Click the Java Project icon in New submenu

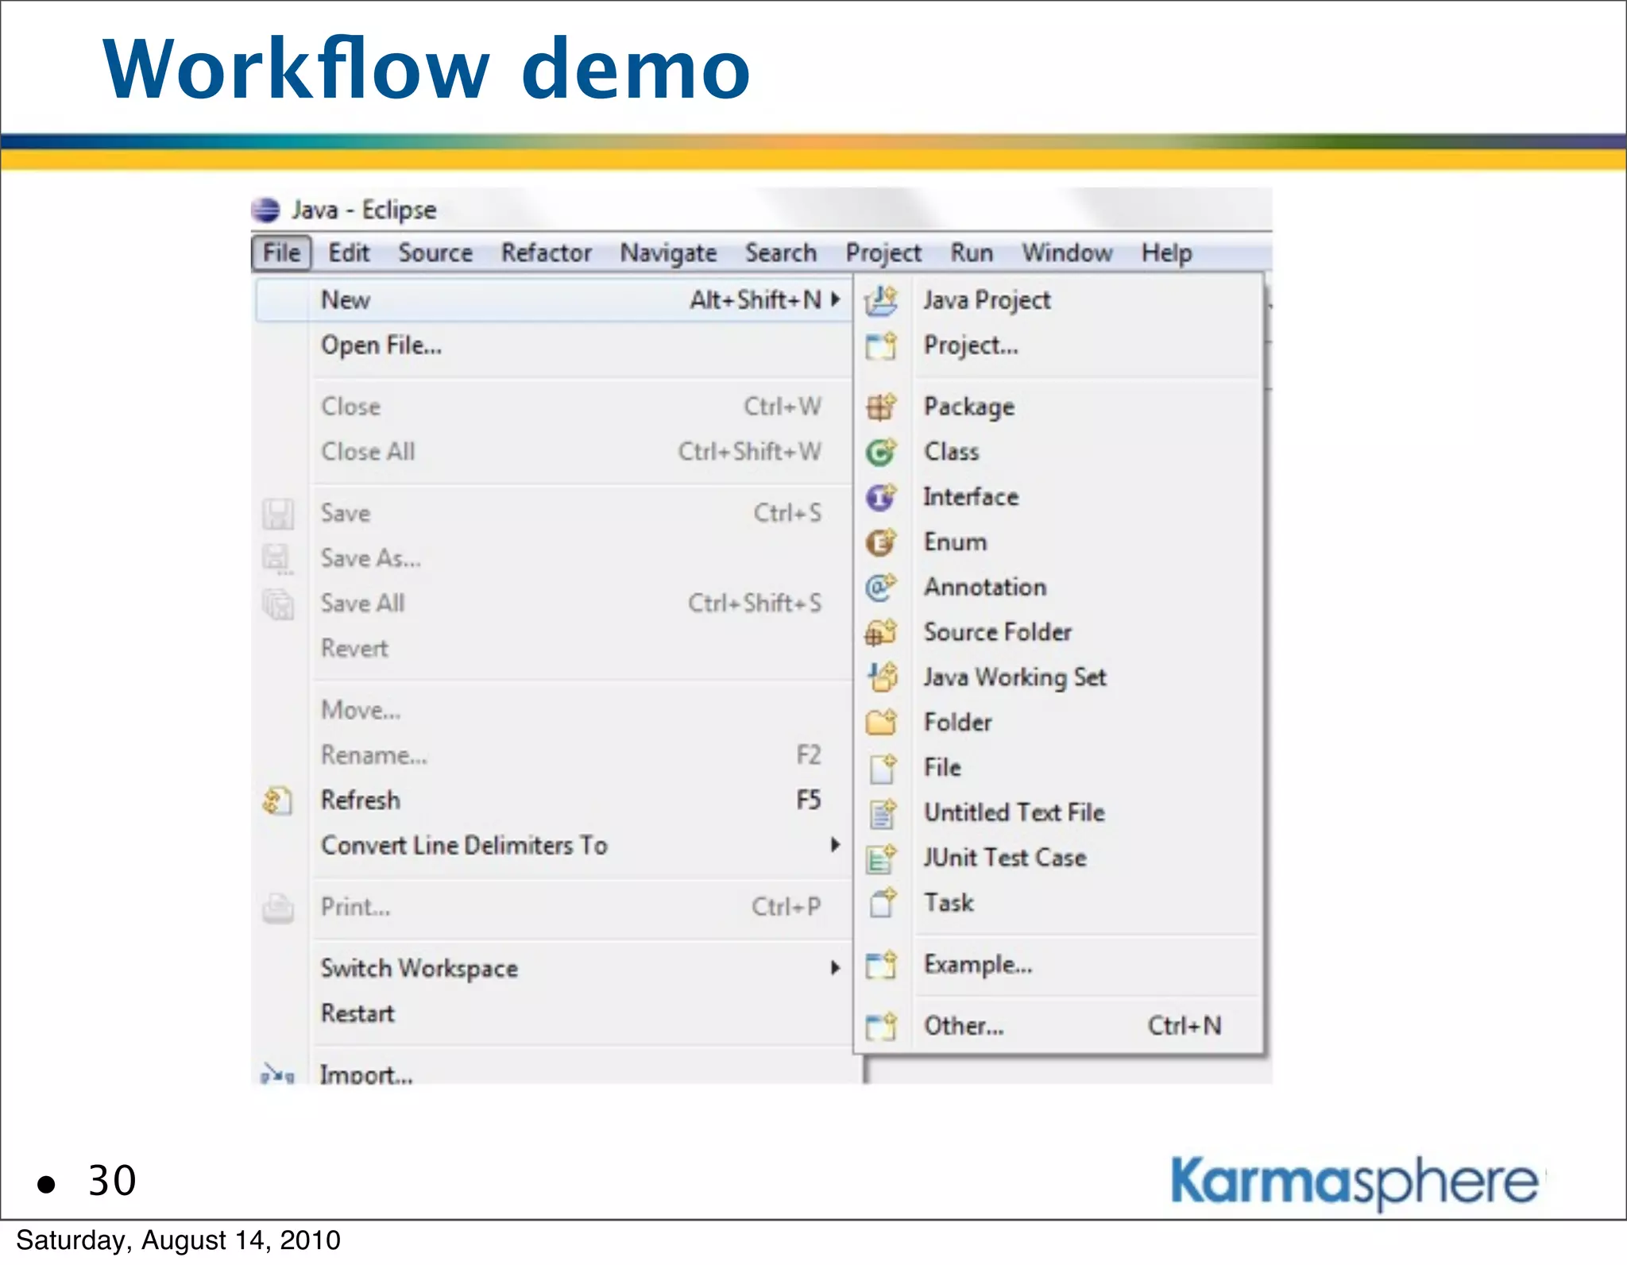point(881,300)
